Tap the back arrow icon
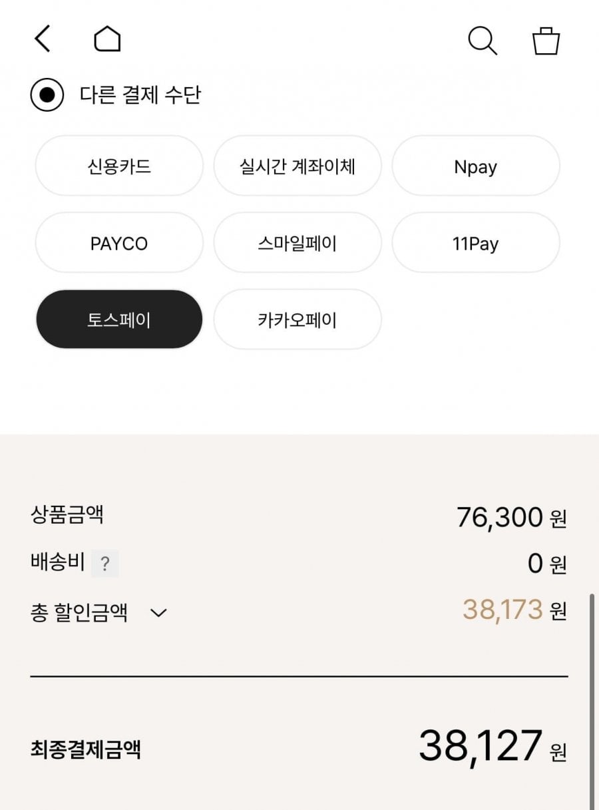The width and height of the screenshot is (599, 810). click(x=42, y=39)
